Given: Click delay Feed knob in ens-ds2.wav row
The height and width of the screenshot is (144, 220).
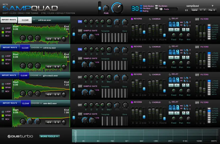Looking at the screenshot, I should coord(174,118).
